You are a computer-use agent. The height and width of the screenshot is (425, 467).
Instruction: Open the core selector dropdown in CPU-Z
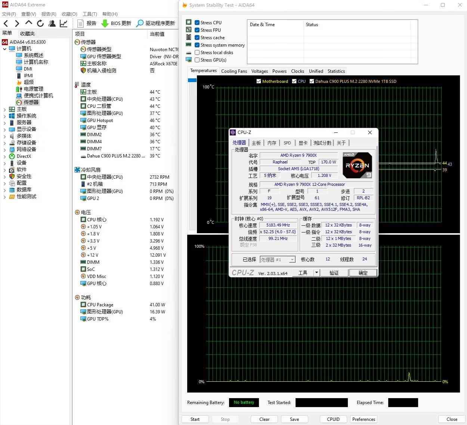pos(292,259)
